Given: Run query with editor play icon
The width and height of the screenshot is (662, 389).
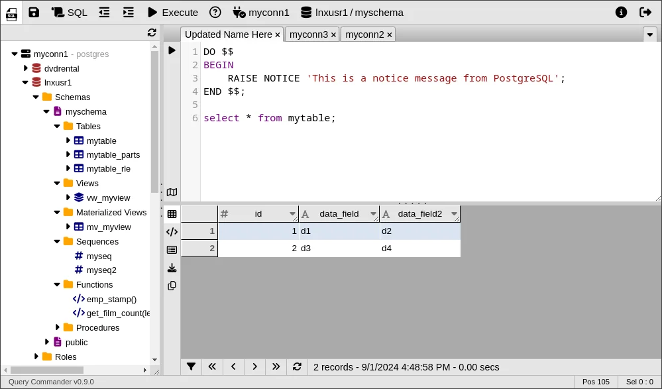Looking at the screenshot, I should [172, 50].
